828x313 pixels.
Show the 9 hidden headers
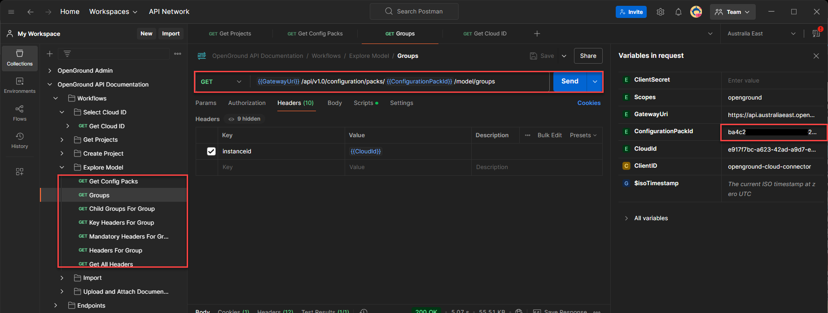[245, 119]
